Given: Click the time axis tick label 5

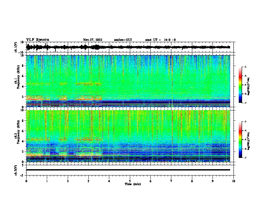Looking at the screenshot, I should point(130,181).
